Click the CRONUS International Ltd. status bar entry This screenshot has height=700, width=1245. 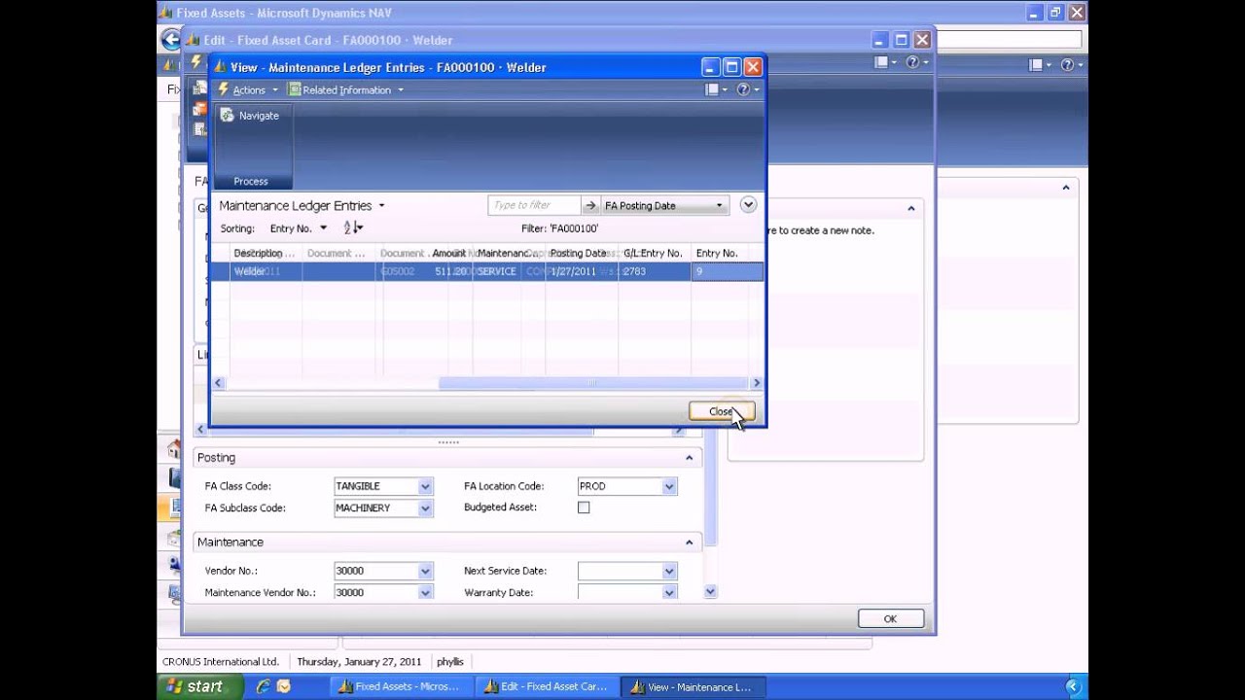point(221,662)
